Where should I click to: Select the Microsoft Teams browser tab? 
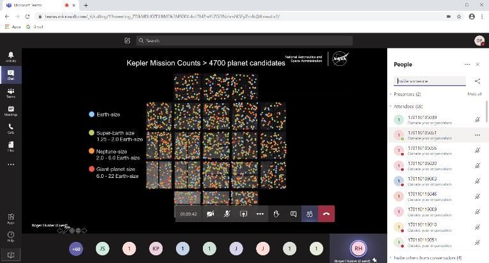(x=39, y=5)
